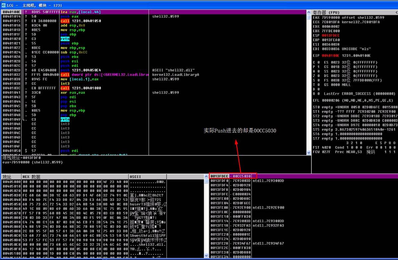Click the ASCII text '....shell32.dll.' in the dump

point(148,244)
